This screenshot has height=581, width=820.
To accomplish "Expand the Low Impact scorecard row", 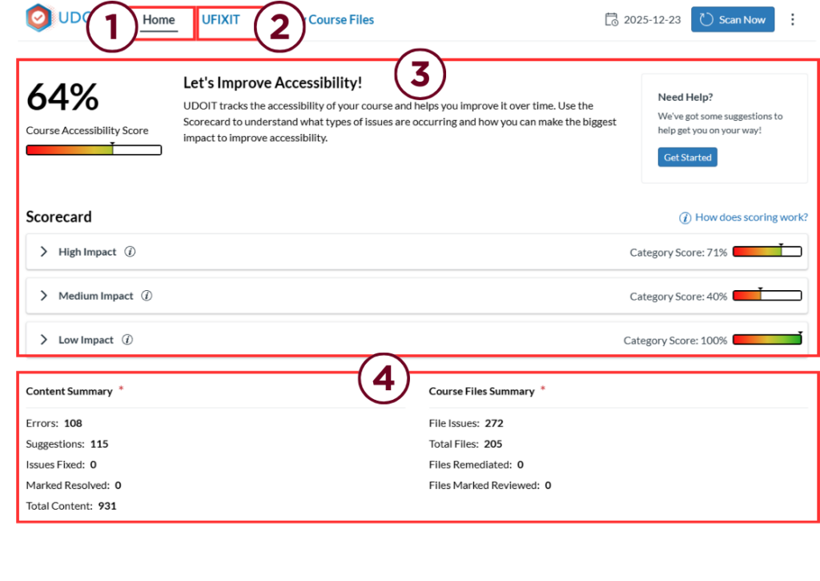I will tap(44, 340).
